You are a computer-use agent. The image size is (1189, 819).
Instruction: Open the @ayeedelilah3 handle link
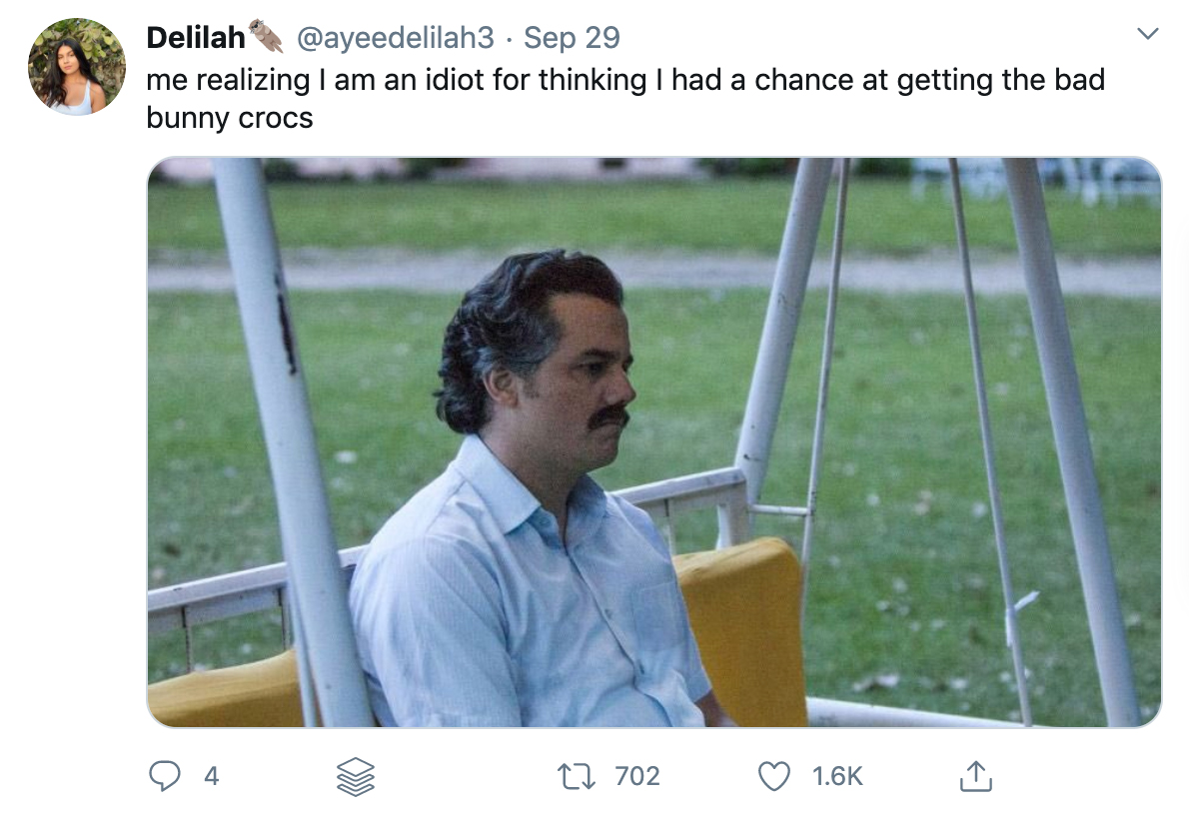(x=394, y=38)
